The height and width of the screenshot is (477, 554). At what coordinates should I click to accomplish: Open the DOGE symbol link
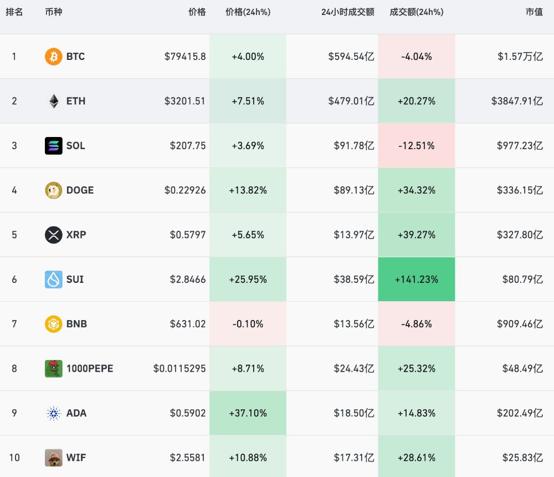point(80,190)
